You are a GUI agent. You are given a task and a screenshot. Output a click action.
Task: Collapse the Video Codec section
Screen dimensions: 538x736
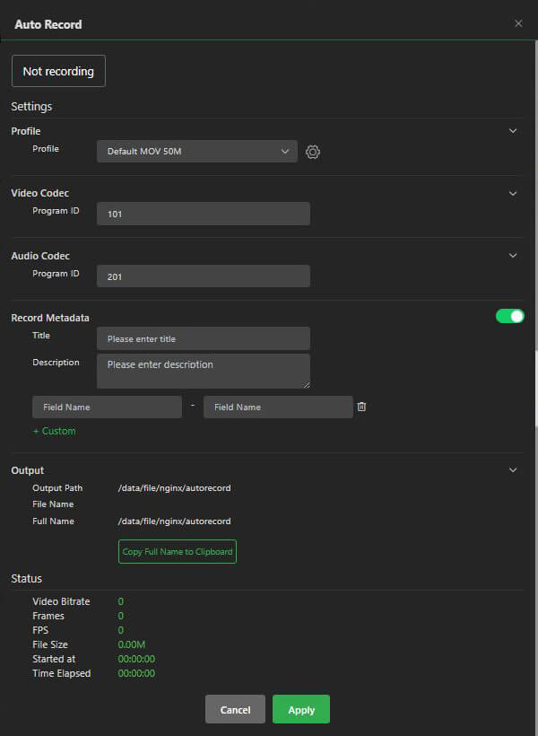pos(513,193)
